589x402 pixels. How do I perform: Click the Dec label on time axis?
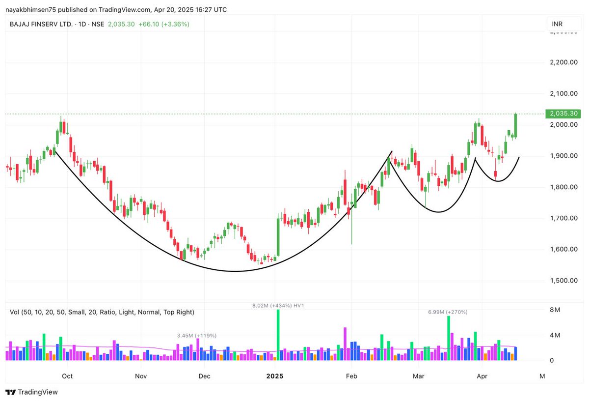pyautogui.click(x=204, y=376)
